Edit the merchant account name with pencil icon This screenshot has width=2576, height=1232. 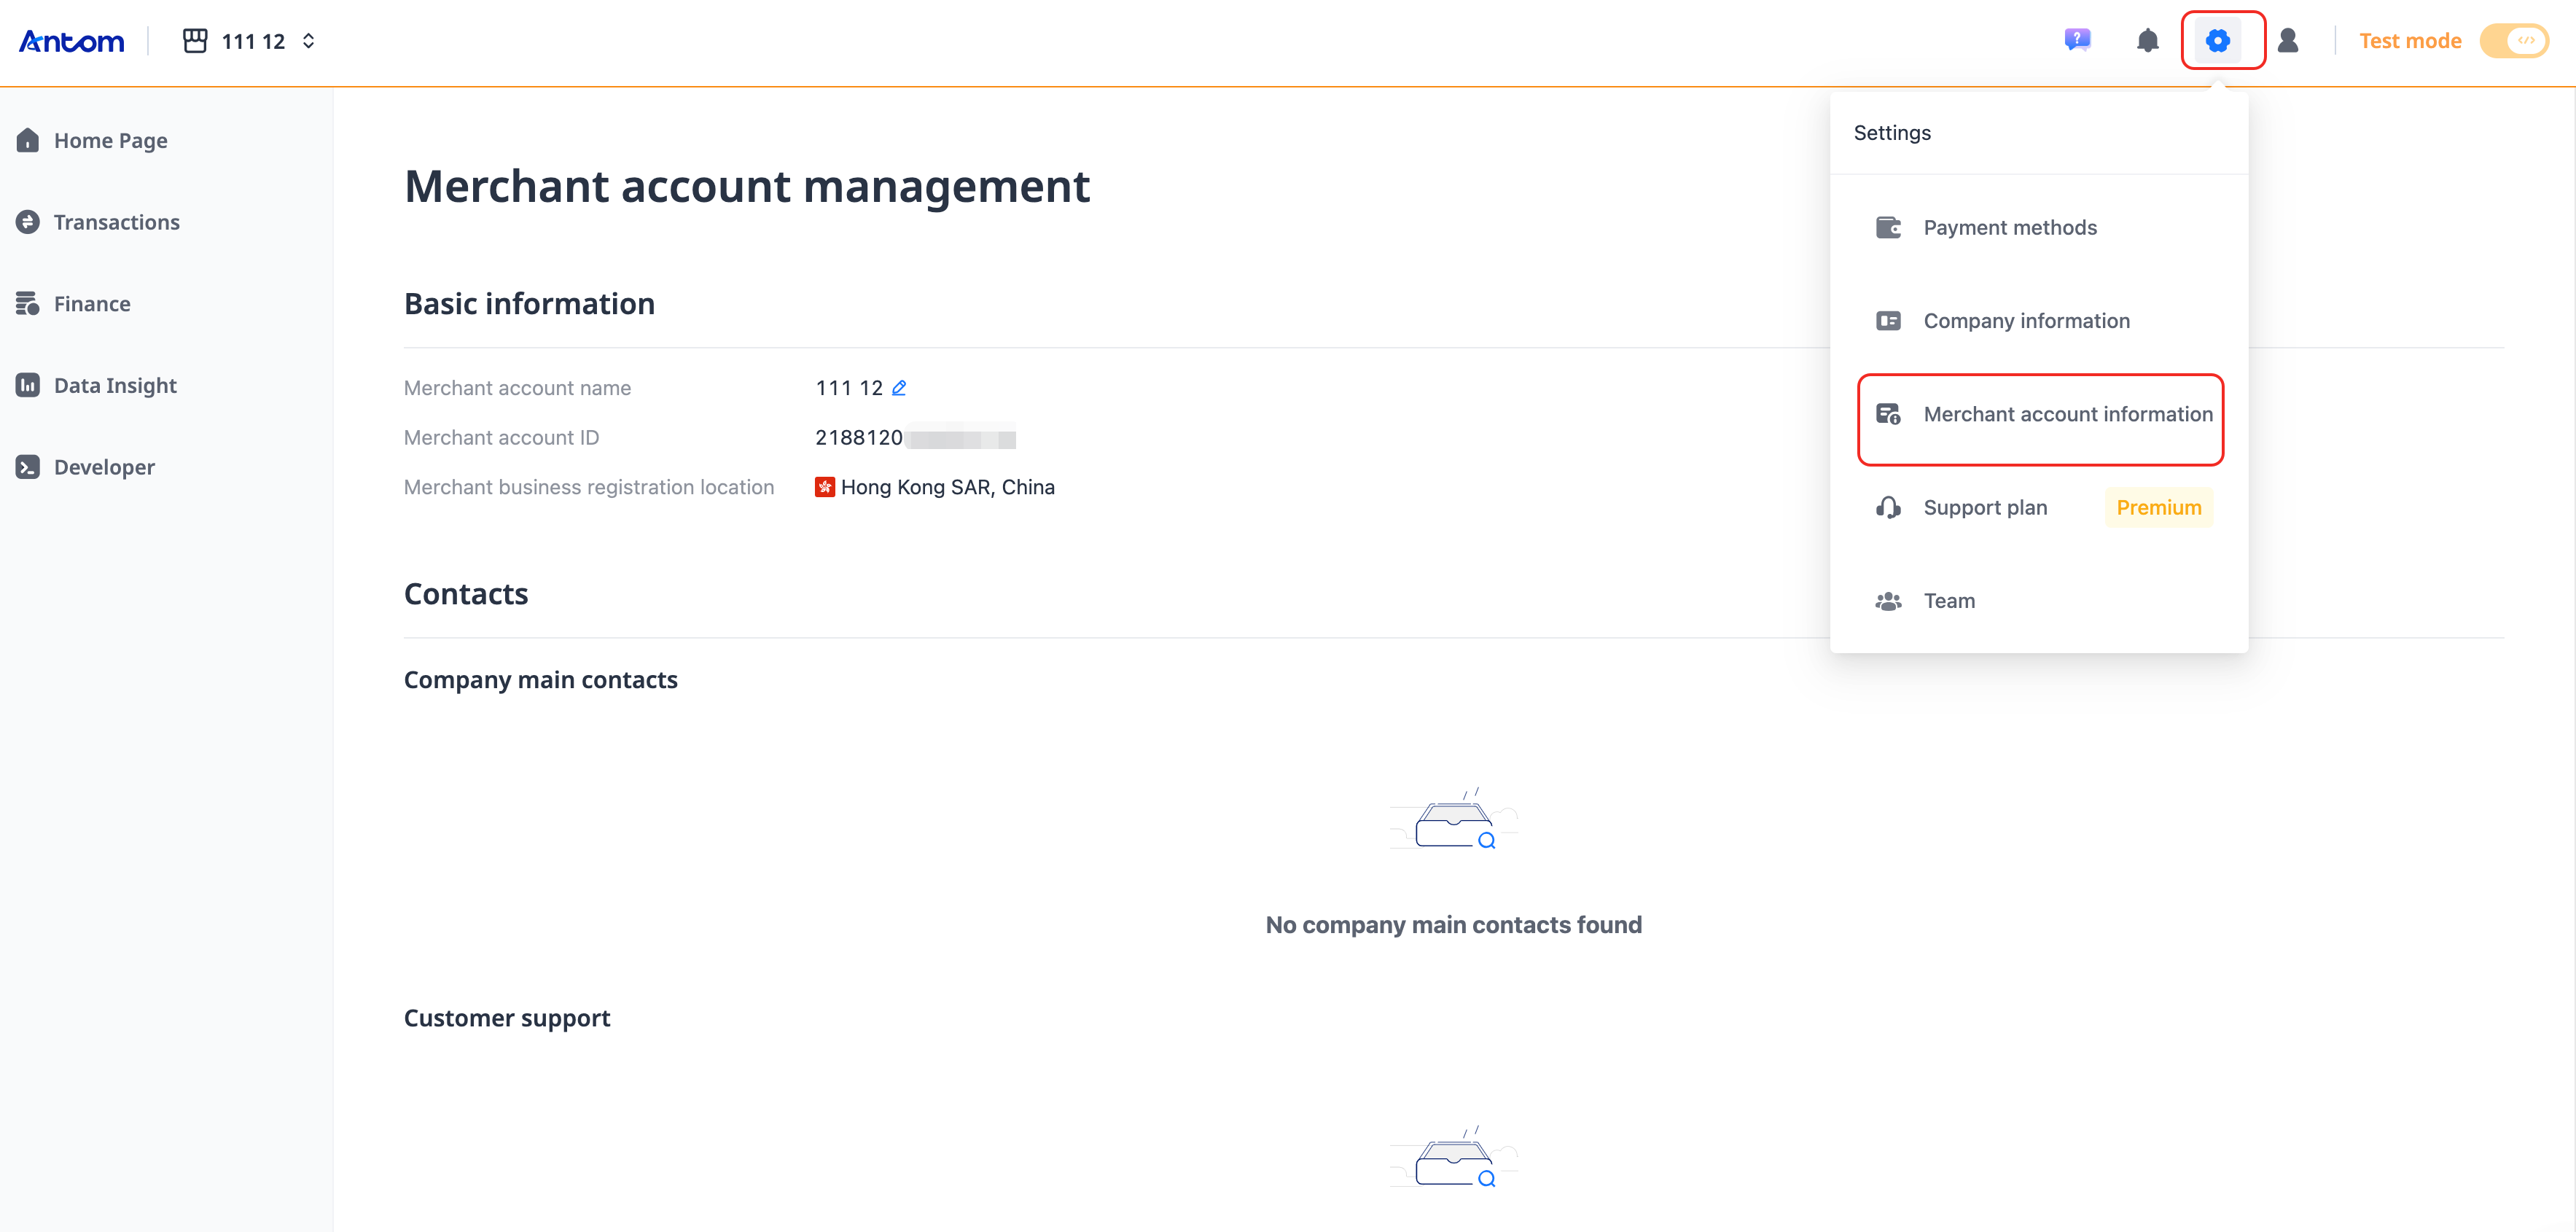(x=899, y=388)
